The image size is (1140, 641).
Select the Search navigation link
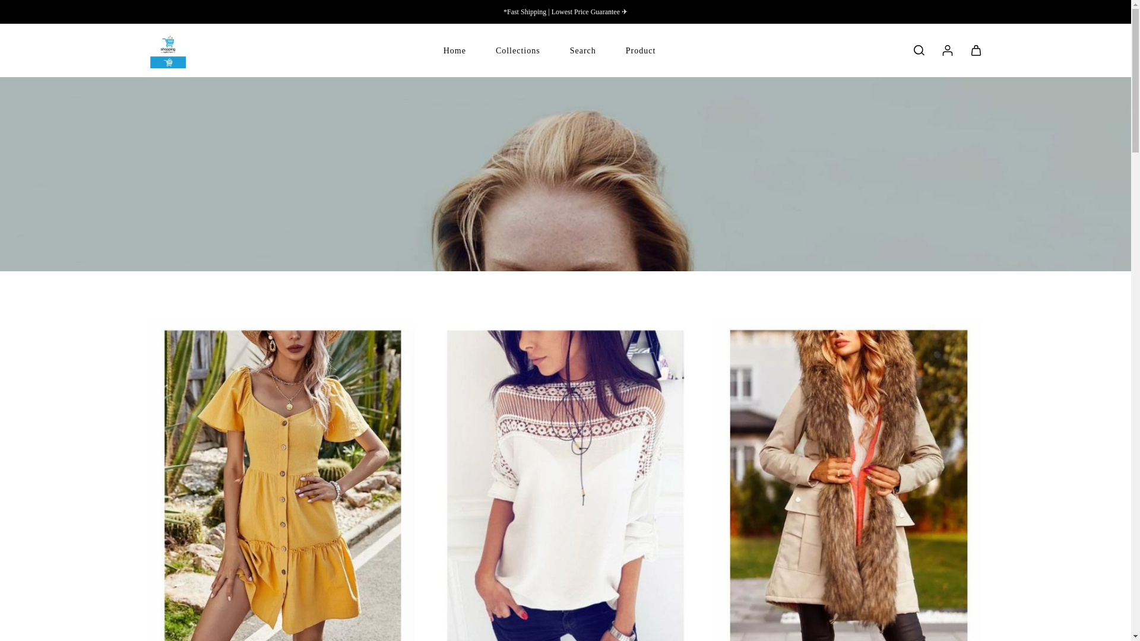point(582,51)
